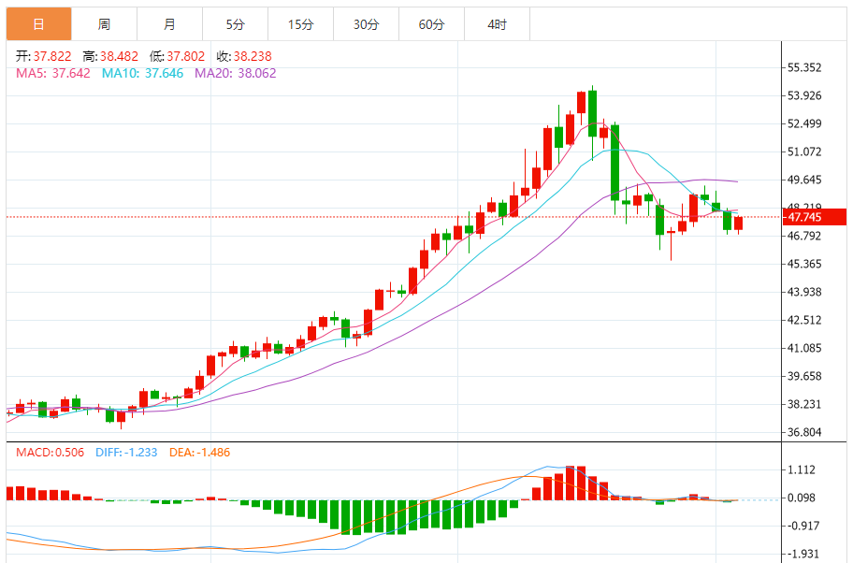
Task: Select the MA20 indicator label
Action: click(236, 73)
